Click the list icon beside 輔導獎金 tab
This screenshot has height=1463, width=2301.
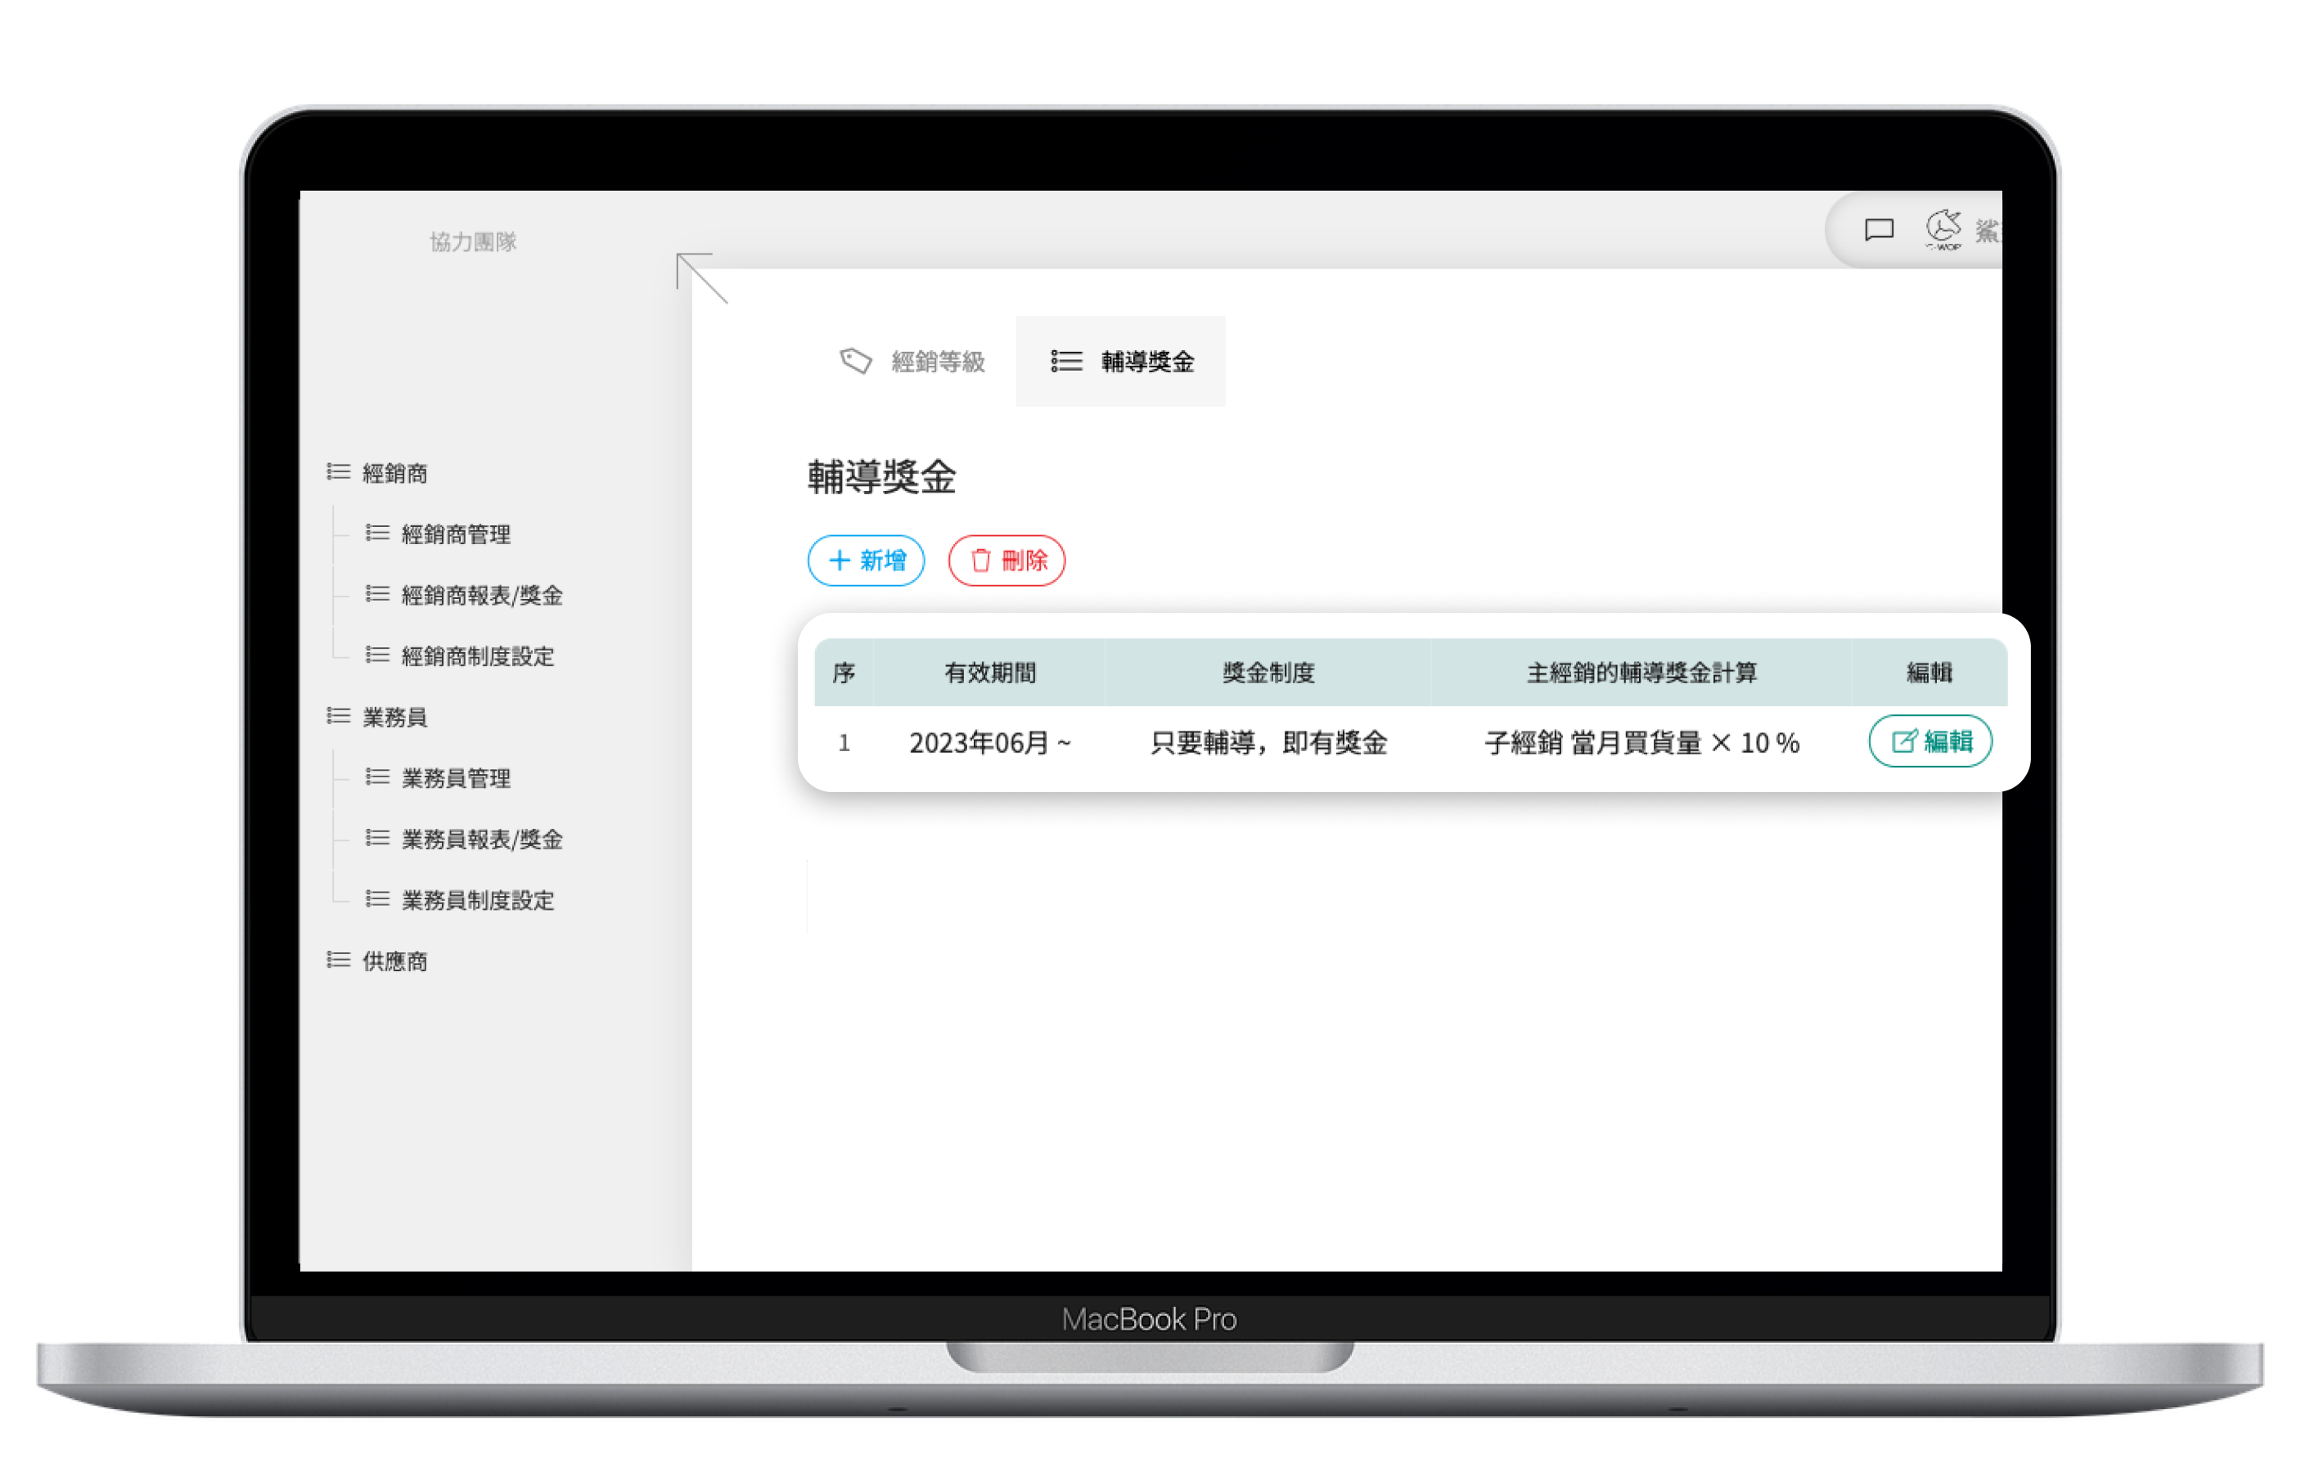coord(1066,361)
